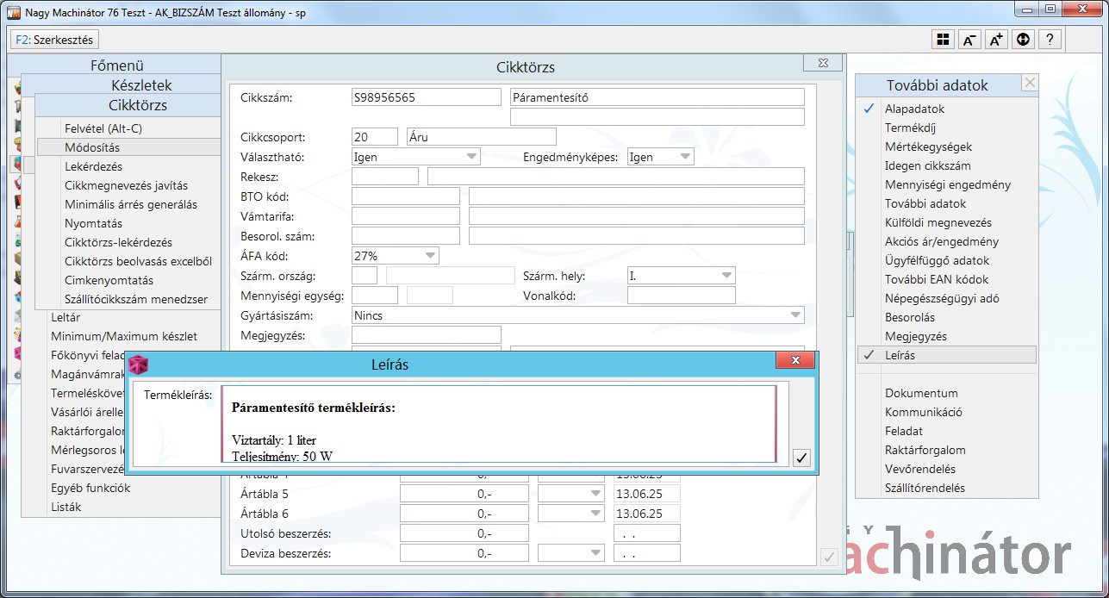Viewport: 1109px width, 598px height.
Task: Expand the Választható dropdown
Action: (x=471, y=157)
